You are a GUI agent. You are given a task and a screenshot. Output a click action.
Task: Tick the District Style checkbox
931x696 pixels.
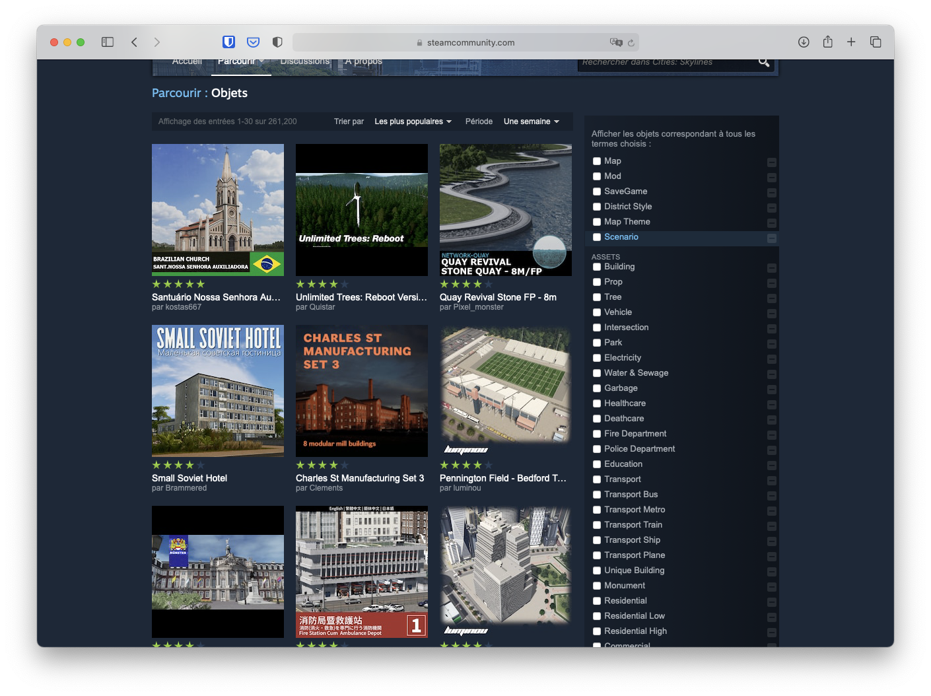tap(597, 207)
